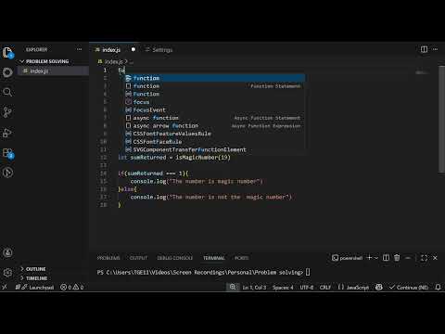Image resolution: width=445 pixels, height=334 pixels.
Task: Click the JavaScript language mode
Action: click(353, 288)
